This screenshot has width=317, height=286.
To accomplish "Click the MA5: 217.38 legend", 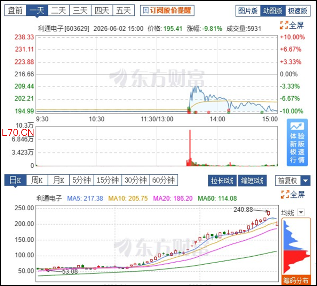I will pos(85,198).
